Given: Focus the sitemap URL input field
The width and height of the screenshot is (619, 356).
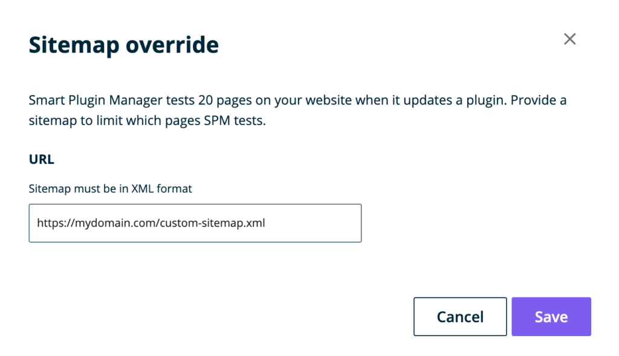Looking at the screenshot, I should (x=195, y=223).
